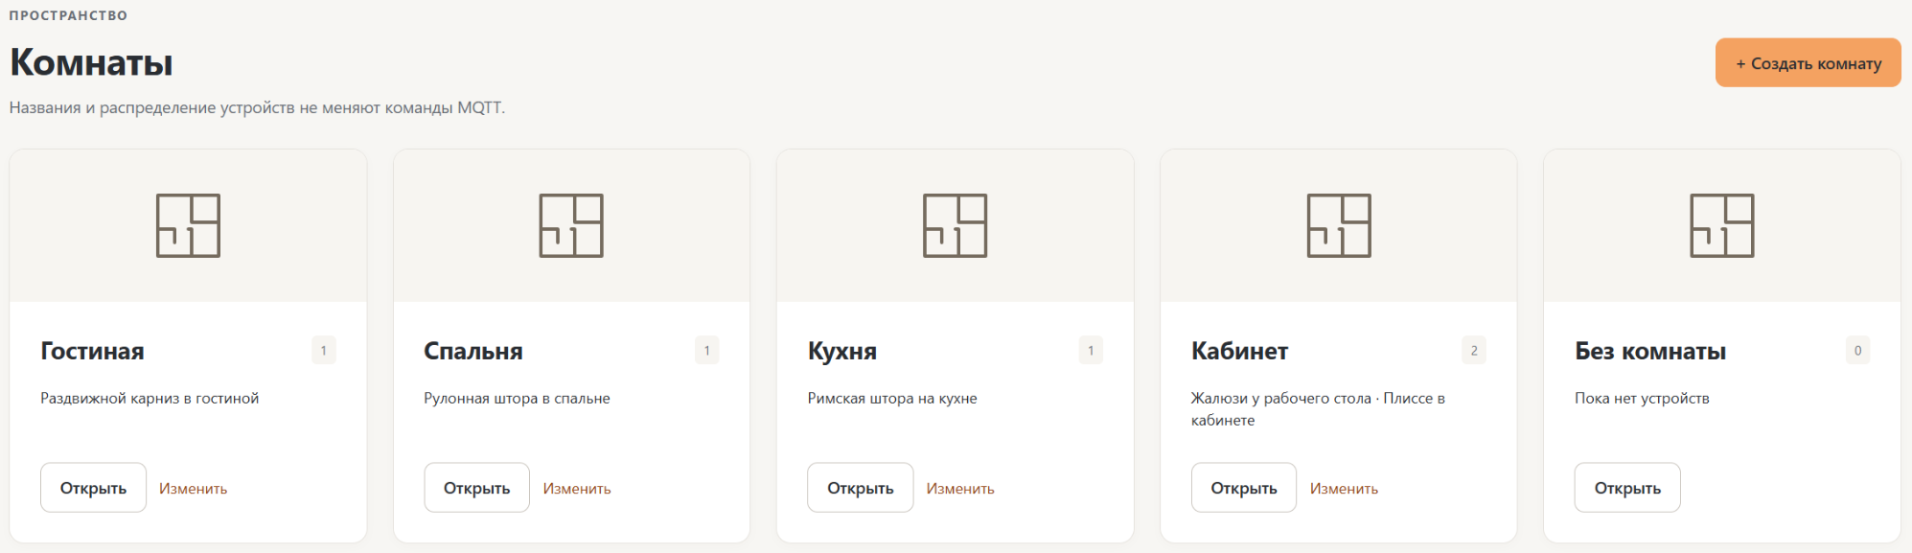Viewport: 1912px width, 553px height.
Task: Select the Спальня card title
Action: [473, 351]
